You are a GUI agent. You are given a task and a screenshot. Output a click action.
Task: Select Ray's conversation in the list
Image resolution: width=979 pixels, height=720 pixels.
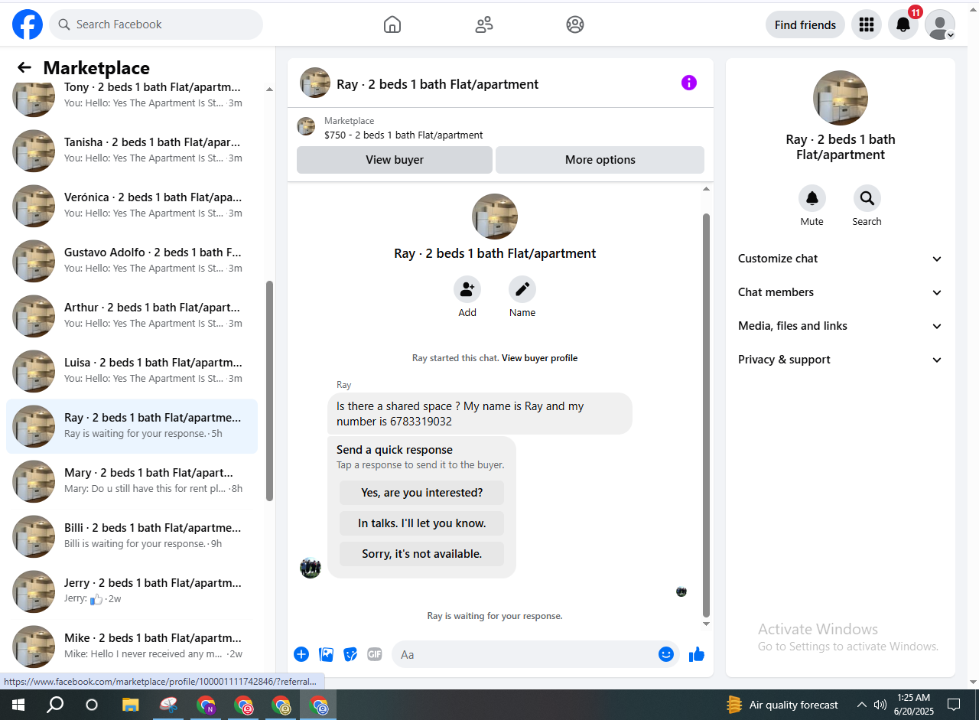132,426
